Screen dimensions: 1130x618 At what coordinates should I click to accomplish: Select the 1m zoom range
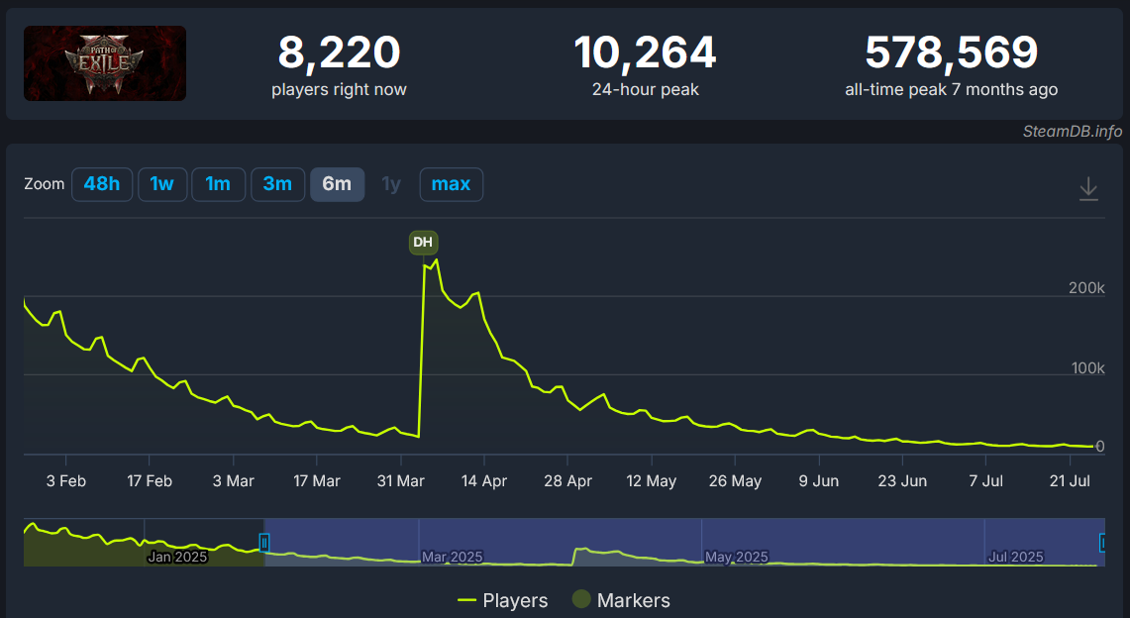[218, 184]
